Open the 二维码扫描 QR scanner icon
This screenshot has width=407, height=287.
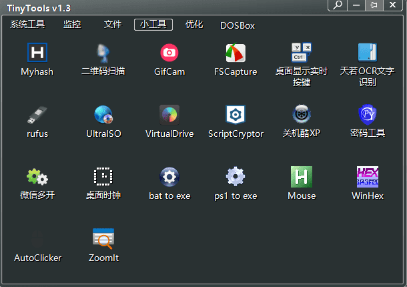tap(103, 53)
